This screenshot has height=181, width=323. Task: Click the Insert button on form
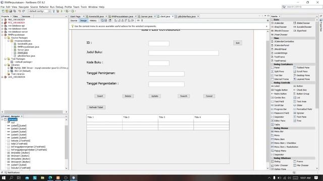point(100,96)
